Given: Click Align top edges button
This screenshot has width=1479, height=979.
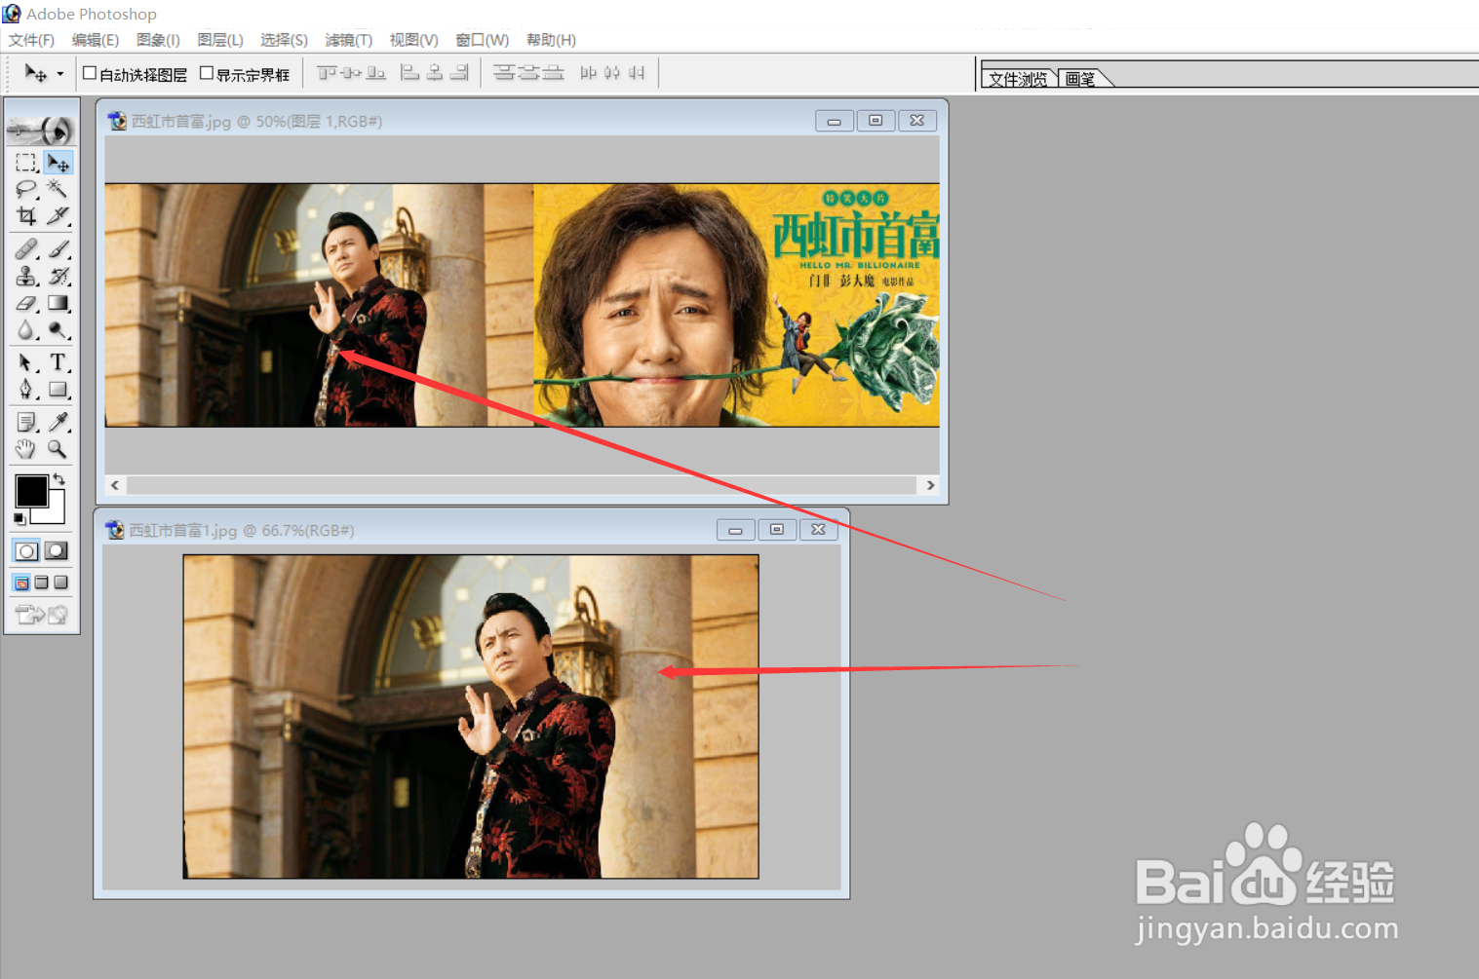Looking at the screenshot, I should pyautogui.click(x=328, y=73).
